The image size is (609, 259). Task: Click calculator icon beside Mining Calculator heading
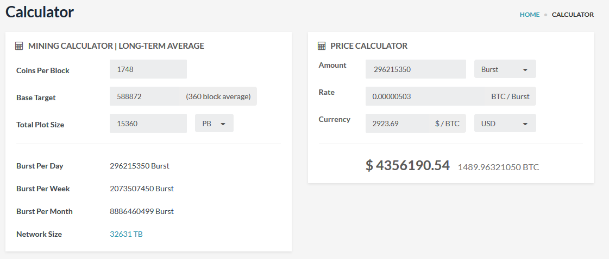pos(19,46)
